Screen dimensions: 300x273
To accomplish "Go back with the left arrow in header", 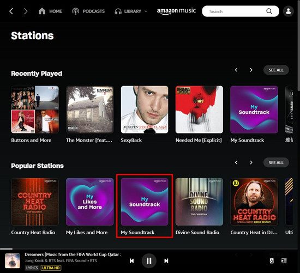I will (11, 11).
